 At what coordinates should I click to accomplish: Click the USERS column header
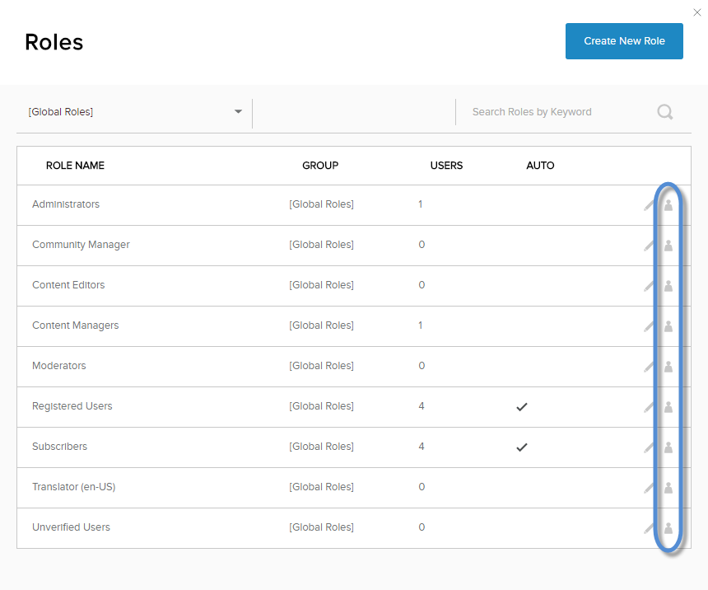coord(446,166)
